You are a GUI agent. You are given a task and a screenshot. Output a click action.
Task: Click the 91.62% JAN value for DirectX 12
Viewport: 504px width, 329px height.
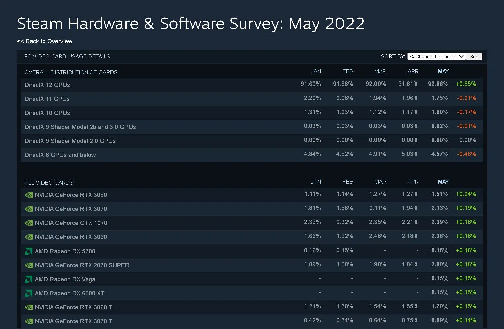[311, 84]
